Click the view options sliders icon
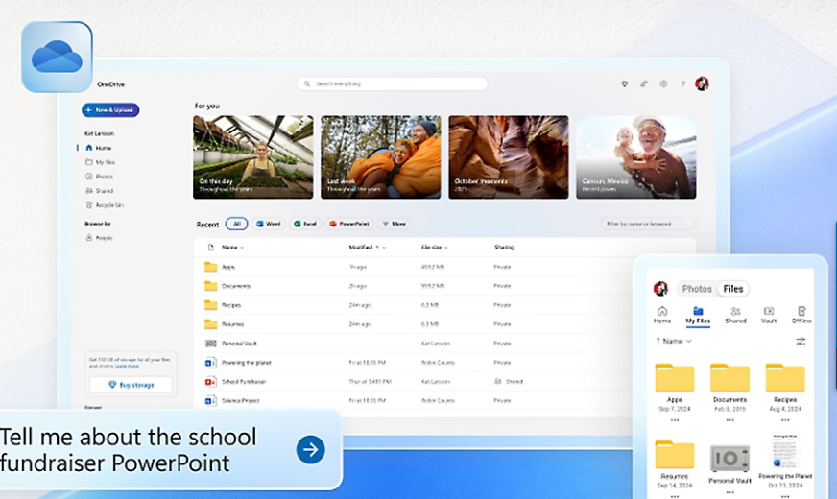Image resolution: width=837 pixels, height=499 pixels. (801, 342)
